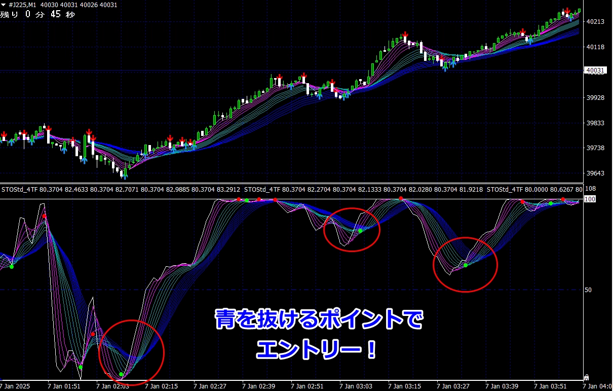
Task: Click the red sell arrow above the 40118 swing high
Action: click(404, 35)
